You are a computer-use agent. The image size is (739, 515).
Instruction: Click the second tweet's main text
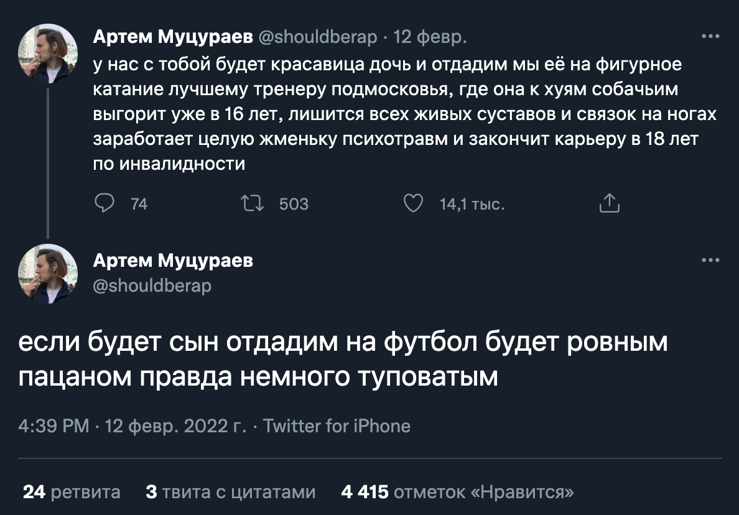(x=342, y=360)
